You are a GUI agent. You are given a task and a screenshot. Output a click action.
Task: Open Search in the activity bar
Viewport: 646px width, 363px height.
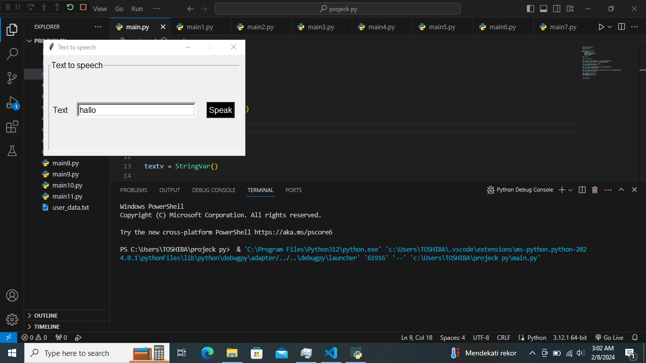pyautogui.click(x=12, y=53)
